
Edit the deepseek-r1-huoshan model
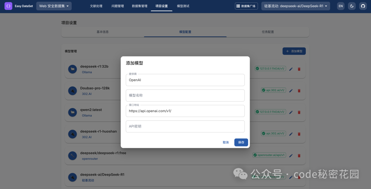(x=291, y=134)
